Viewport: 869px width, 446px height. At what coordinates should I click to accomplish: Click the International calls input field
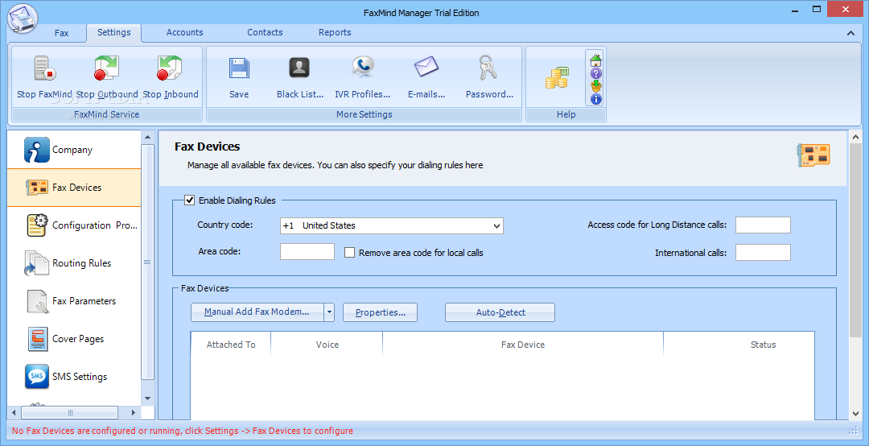pos(763,253)
